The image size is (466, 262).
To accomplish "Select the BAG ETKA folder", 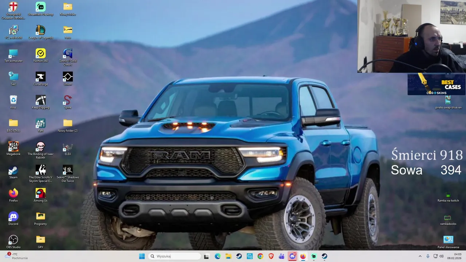I will coord(13,125).
